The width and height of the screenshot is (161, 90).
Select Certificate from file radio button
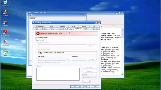pos(37,49)
